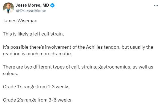Click the sentence about a left calf strain
Viewport: 162px width, 104px height.
(x=34, y=34)
